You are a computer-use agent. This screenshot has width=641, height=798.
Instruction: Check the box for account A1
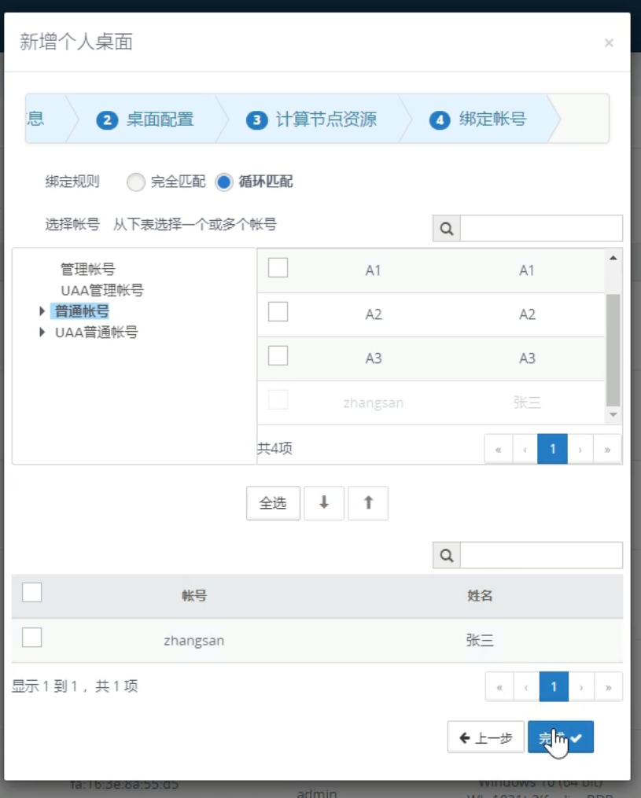[278, 268]
